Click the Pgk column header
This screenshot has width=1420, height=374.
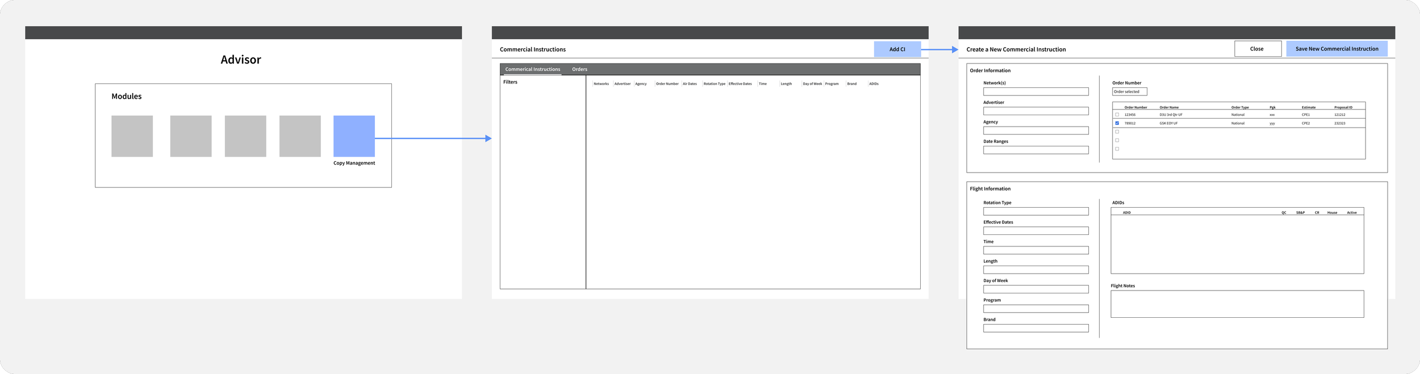pyautogui.click(x=1272, y=107)
